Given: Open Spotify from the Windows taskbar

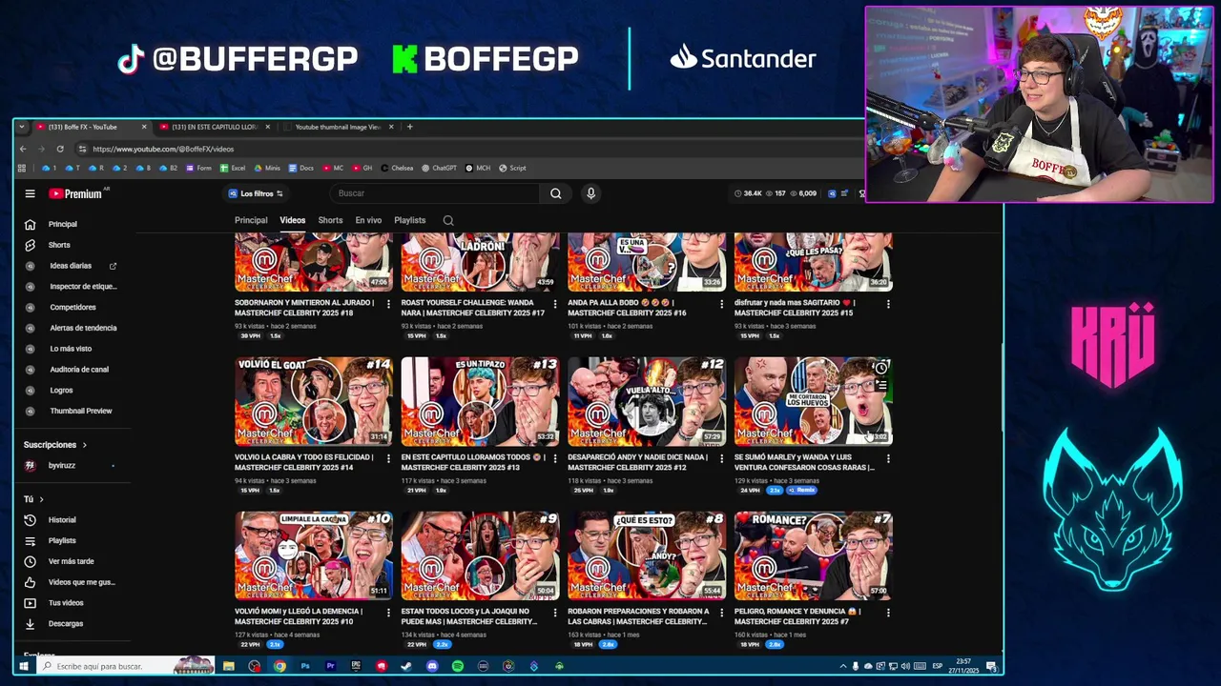Looking at the screenshot, I should pos(458,666).
